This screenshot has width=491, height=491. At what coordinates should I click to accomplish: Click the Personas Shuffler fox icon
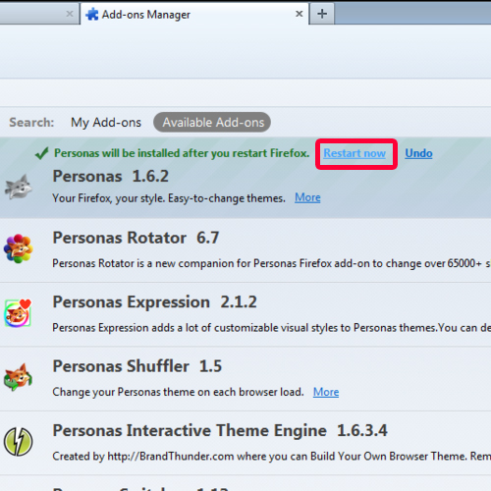tap(18, 377)
